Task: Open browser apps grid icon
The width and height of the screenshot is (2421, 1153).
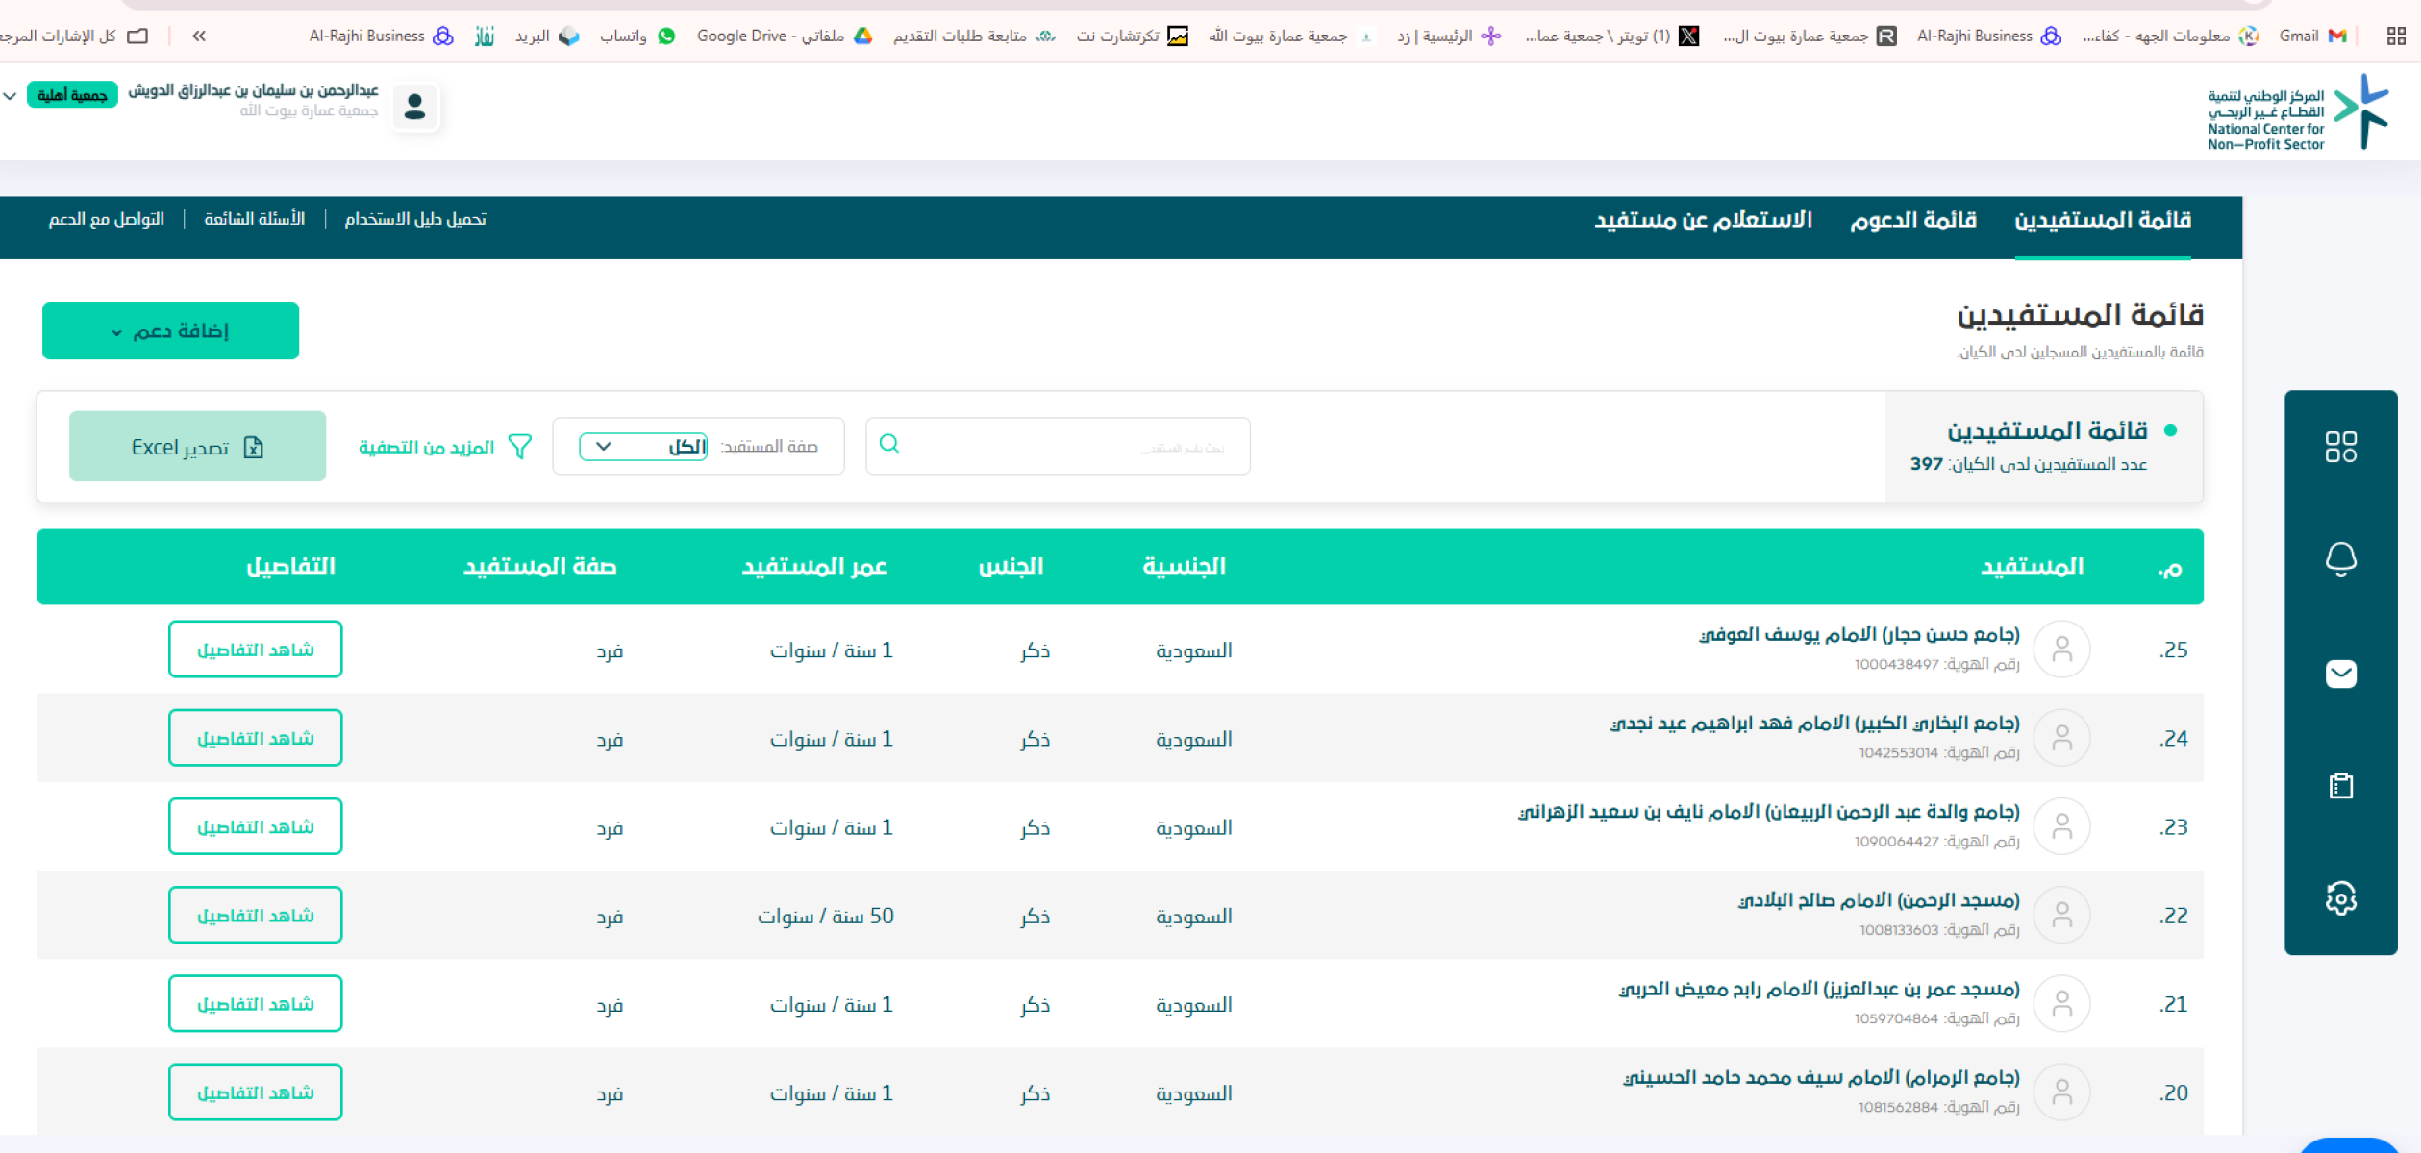Action: coord(2396,36)
